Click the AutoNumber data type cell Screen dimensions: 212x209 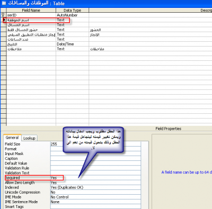coord(72,15)
